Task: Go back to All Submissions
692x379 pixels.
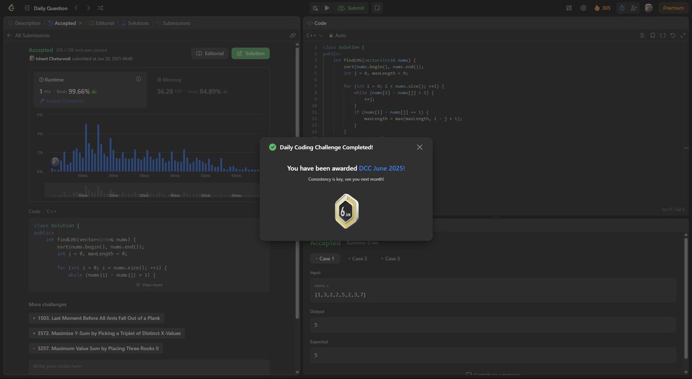Action: [x=28, y=35]
